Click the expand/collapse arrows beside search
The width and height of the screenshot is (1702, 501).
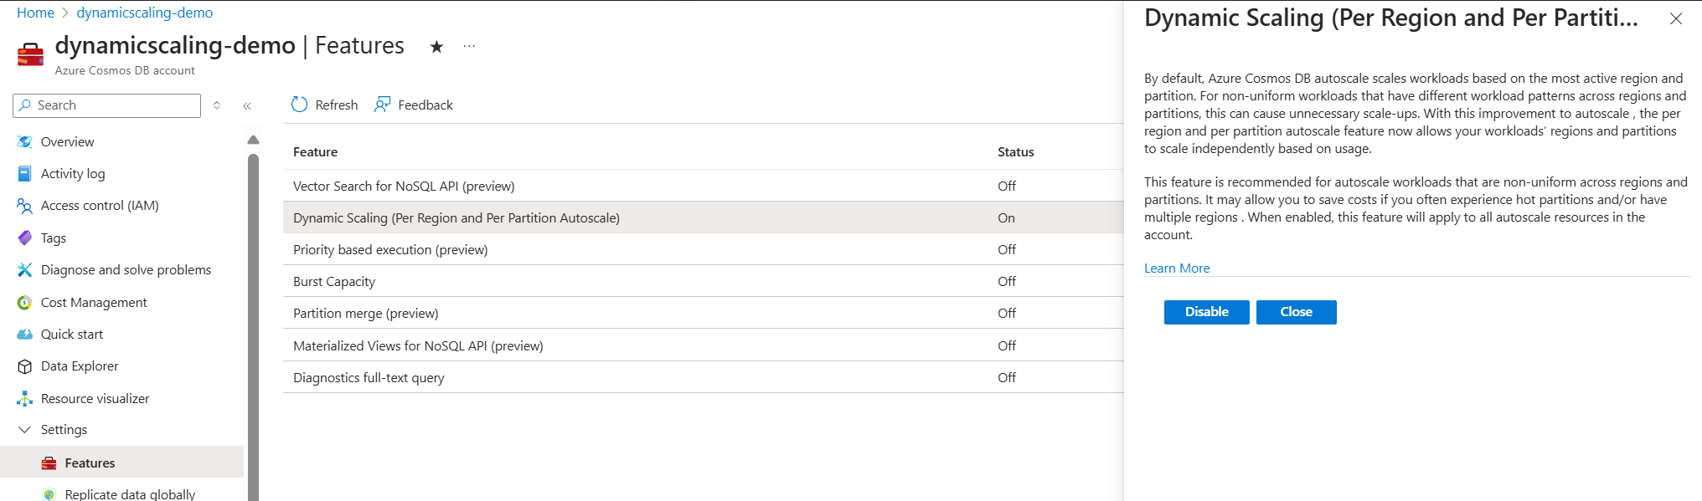click(217, 105)
